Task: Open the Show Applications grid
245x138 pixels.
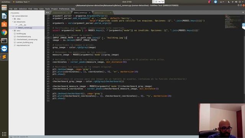Action: click(4, 134)
